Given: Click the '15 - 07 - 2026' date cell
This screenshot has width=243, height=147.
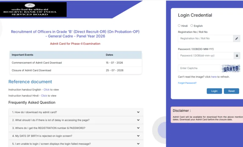Looking at the screenshot, I should click(x=114, y=63).
